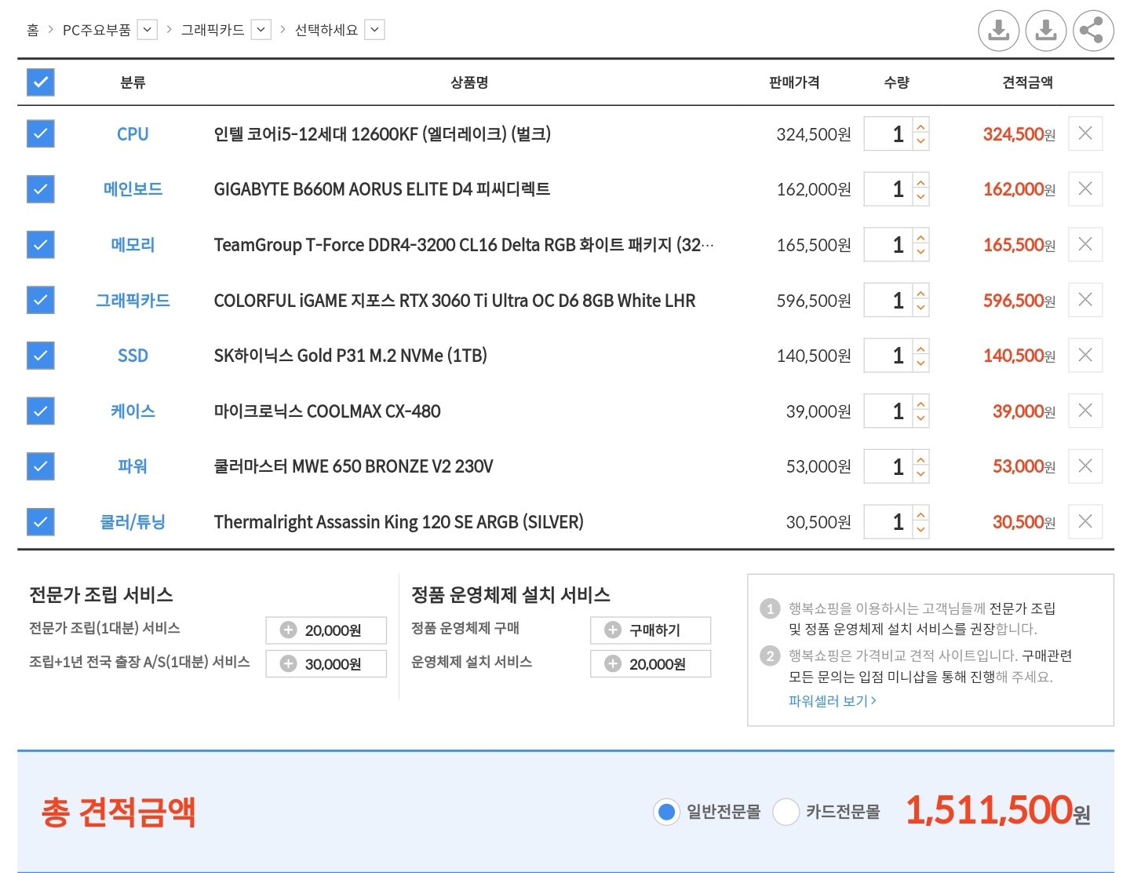Increase 케이스 quantity with the up arrow
The width and height of the screenshot is (1130, 873).
pos(921,403)
